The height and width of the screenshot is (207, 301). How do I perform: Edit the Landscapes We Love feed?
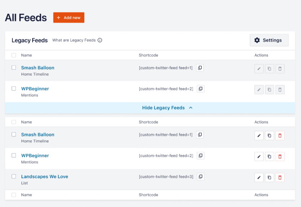[259, 177]
